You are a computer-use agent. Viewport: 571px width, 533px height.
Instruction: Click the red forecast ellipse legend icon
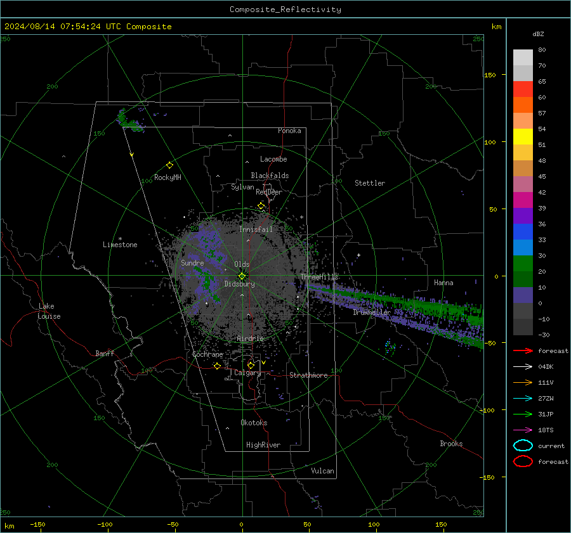[x=523, y=461]
